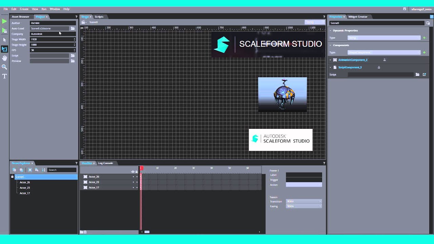Viewport: 434px width, 244px height.
Task: Open the stage scene selector dropdown icon
Action: [x=83, y=22]
